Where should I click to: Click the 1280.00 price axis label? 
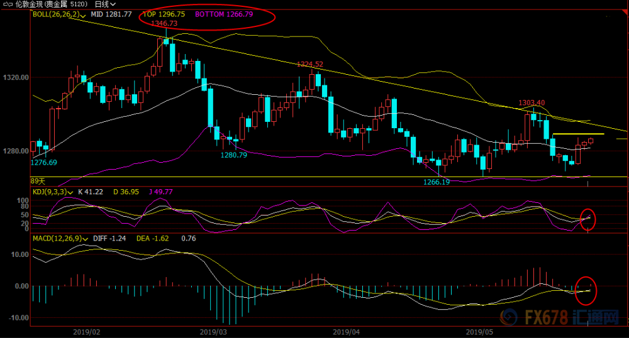pos(16,151)
